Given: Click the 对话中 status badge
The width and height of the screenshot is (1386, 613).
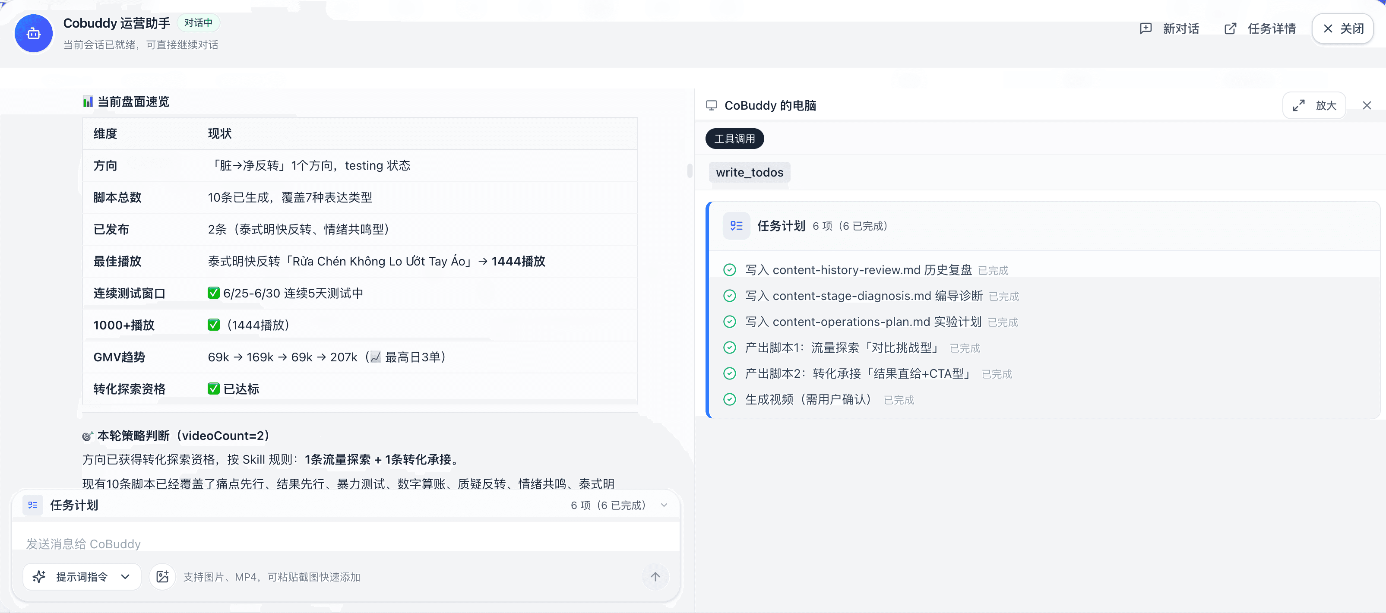Looking at the screenshot, I should coord(198,22).
